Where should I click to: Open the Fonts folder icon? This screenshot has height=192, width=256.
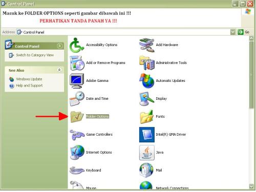[147, 117]
